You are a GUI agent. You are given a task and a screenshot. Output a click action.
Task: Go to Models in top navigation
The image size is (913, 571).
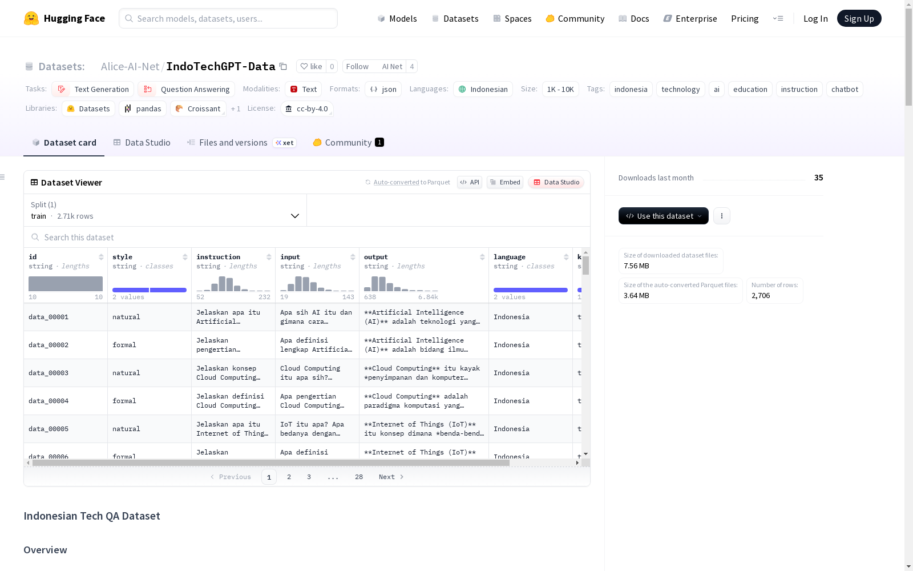click(x=397, y=18)
